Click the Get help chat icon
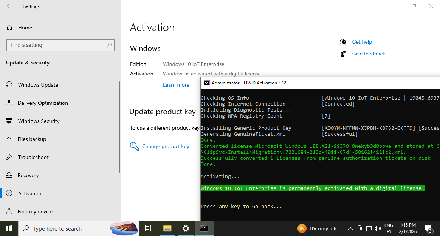This screenshot has width=440, height=236. point(343,42)
